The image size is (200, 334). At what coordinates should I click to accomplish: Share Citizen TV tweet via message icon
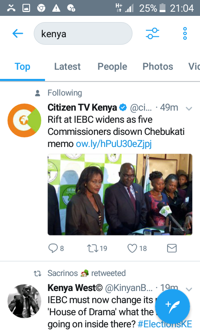tap(172, 248)
